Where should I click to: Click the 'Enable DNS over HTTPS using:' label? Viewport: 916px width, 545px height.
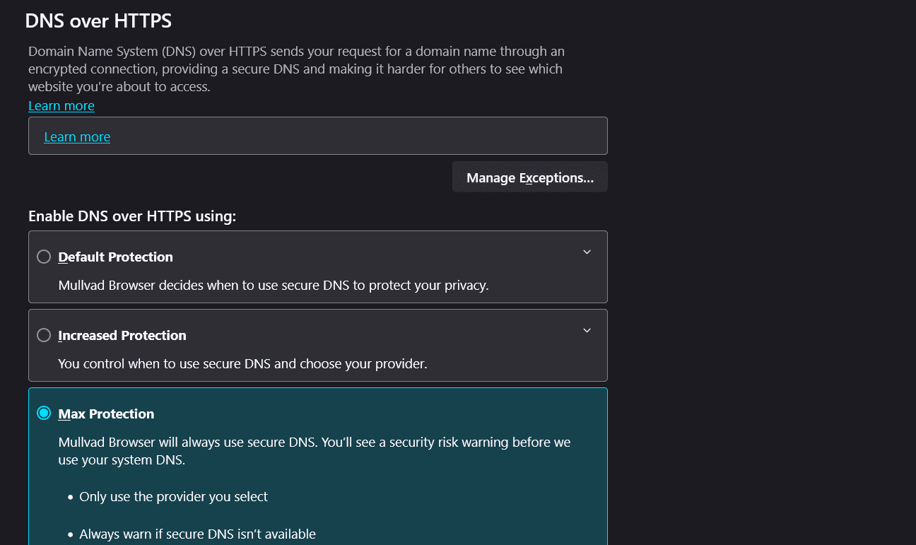click(x=132, y=216)
